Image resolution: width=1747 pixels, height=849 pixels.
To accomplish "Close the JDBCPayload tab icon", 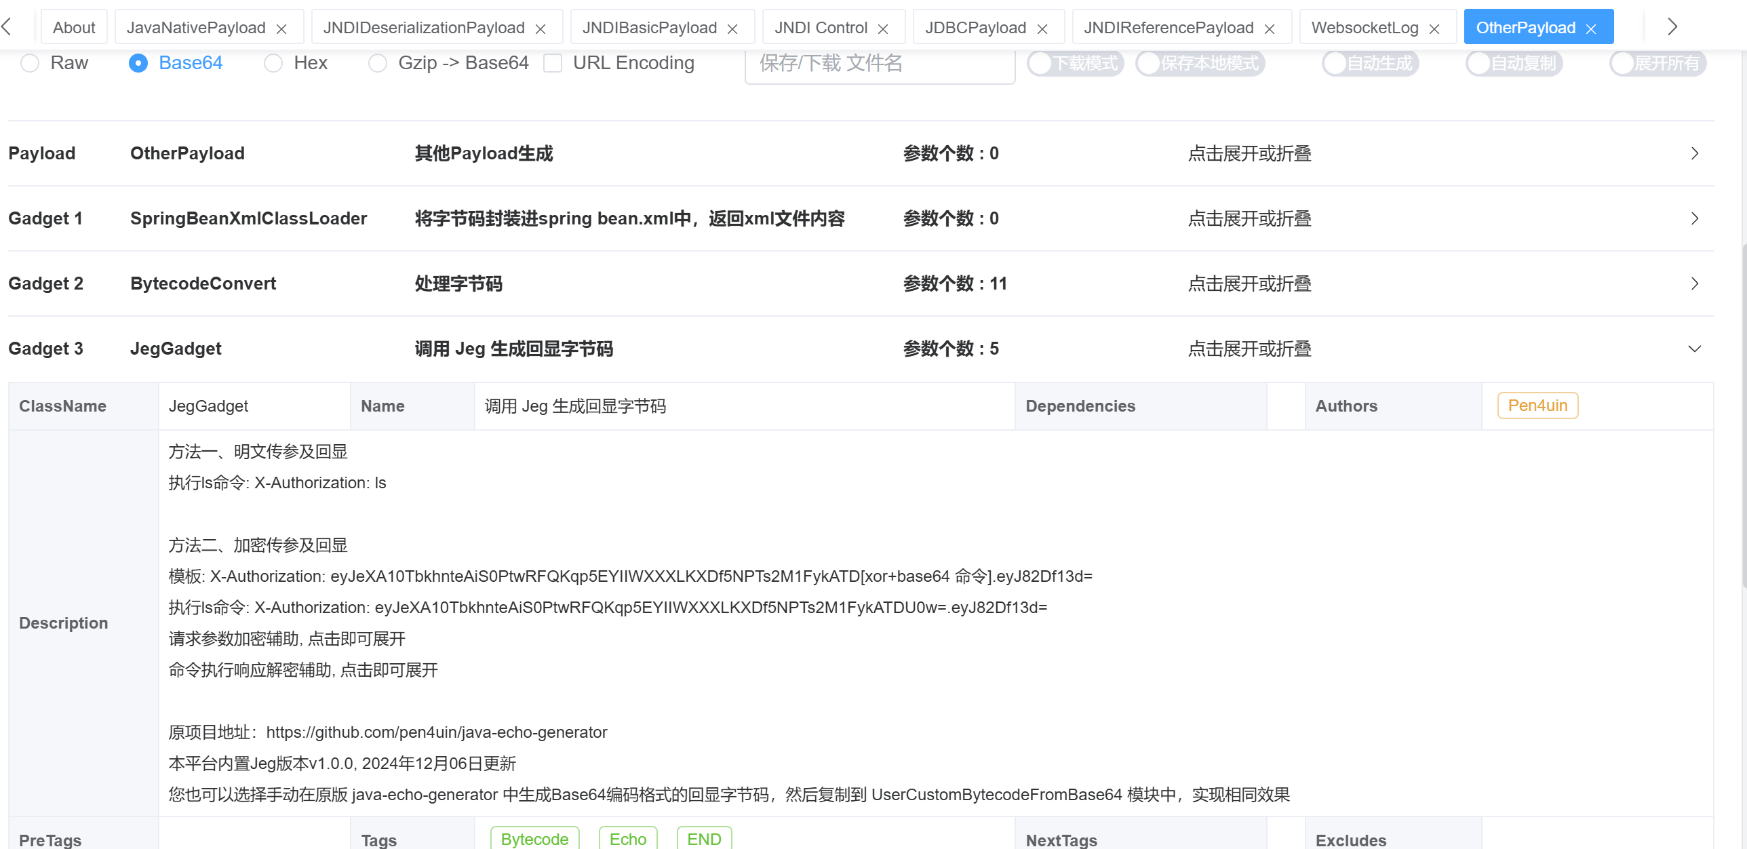I will tap(1042, 28).
